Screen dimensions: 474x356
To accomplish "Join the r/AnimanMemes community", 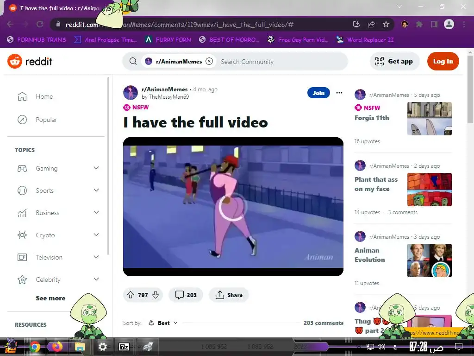I will tap(318, 93).
